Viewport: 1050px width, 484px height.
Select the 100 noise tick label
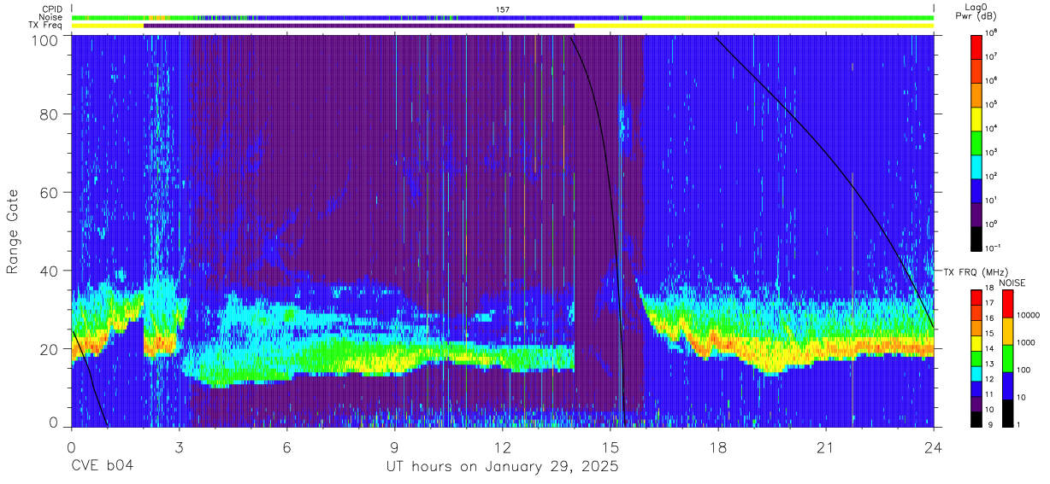(1023, 370)
